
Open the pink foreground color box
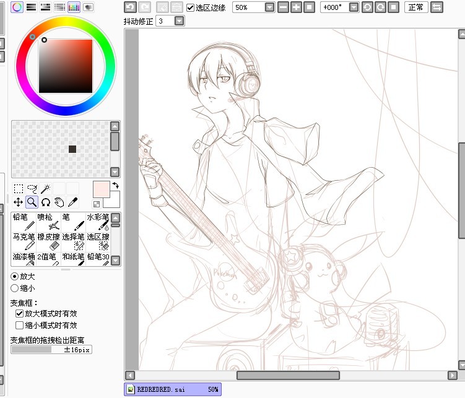101,189
